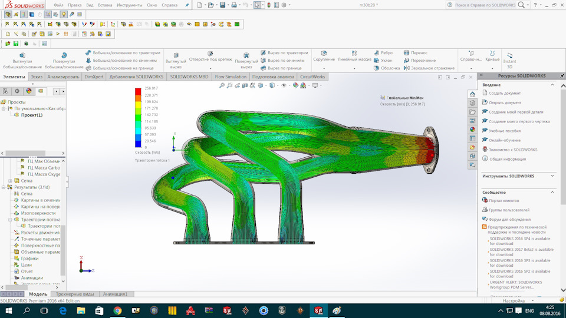Expand the Сетка tree node

click(x=10, y=181)
